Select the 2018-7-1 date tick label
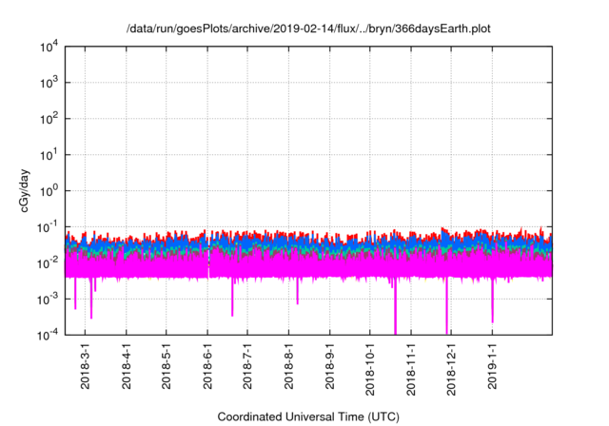Image resolution: width=609 pixels, height=426 pixels. click(x=247, y=366)
